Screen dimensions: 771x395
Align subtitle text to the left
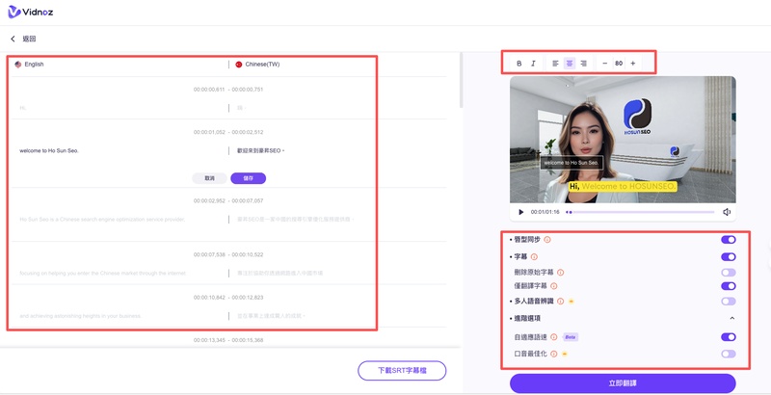coord(556,64)
